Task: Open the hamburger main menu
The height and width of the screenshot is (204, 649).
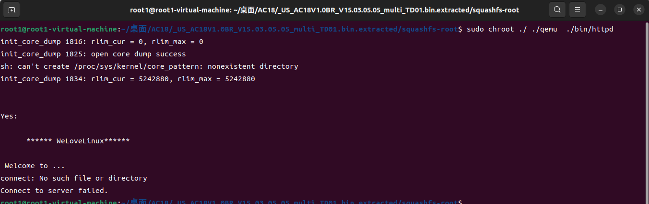Action: point(578,10)
